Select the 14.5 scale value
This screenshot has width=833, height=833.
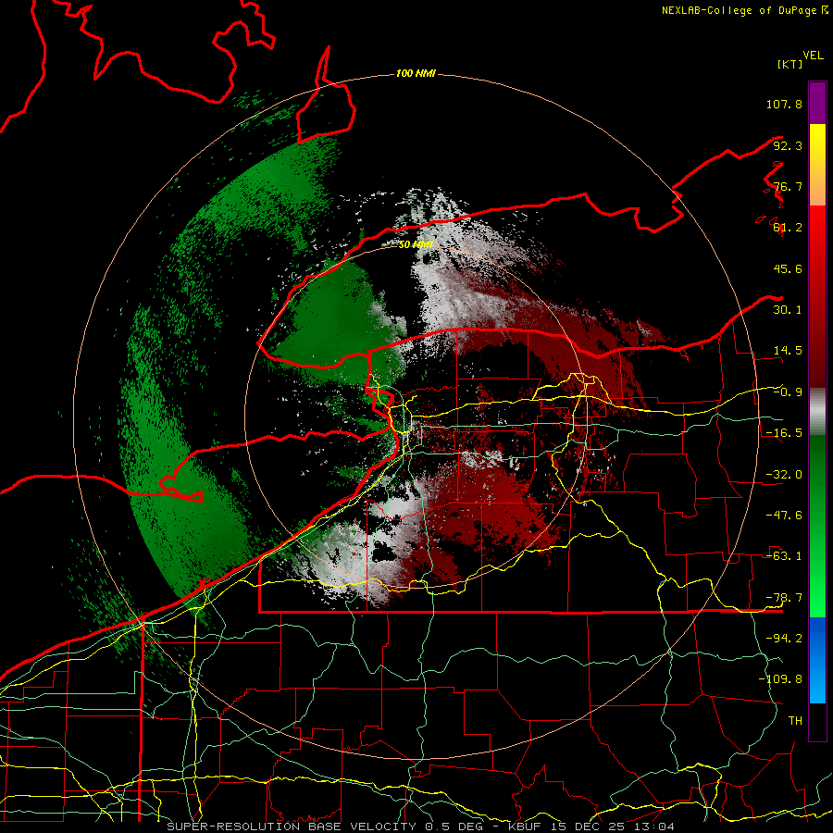[x=788, y=351]
